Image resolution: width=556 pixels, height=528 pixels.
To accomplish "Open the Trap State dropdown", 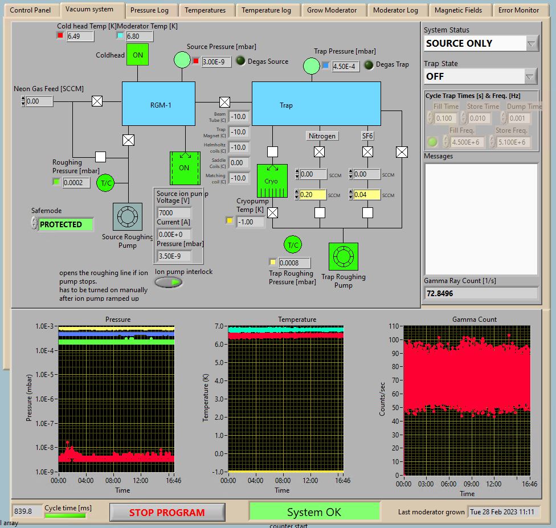I will point(530,76).
